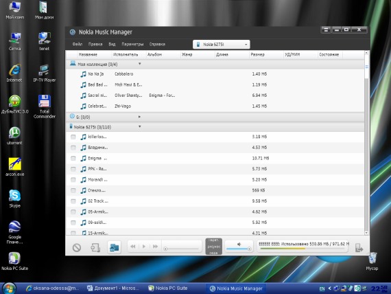Image resolution: width=391 pixels, height=294 pixels.
Task: Open the Вид menu
Action: click(112, 44)
